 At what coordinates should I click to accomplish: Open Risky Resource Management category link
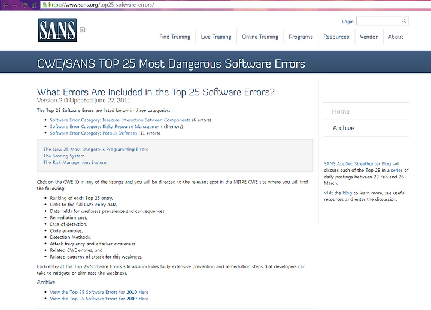coord(106,127)
